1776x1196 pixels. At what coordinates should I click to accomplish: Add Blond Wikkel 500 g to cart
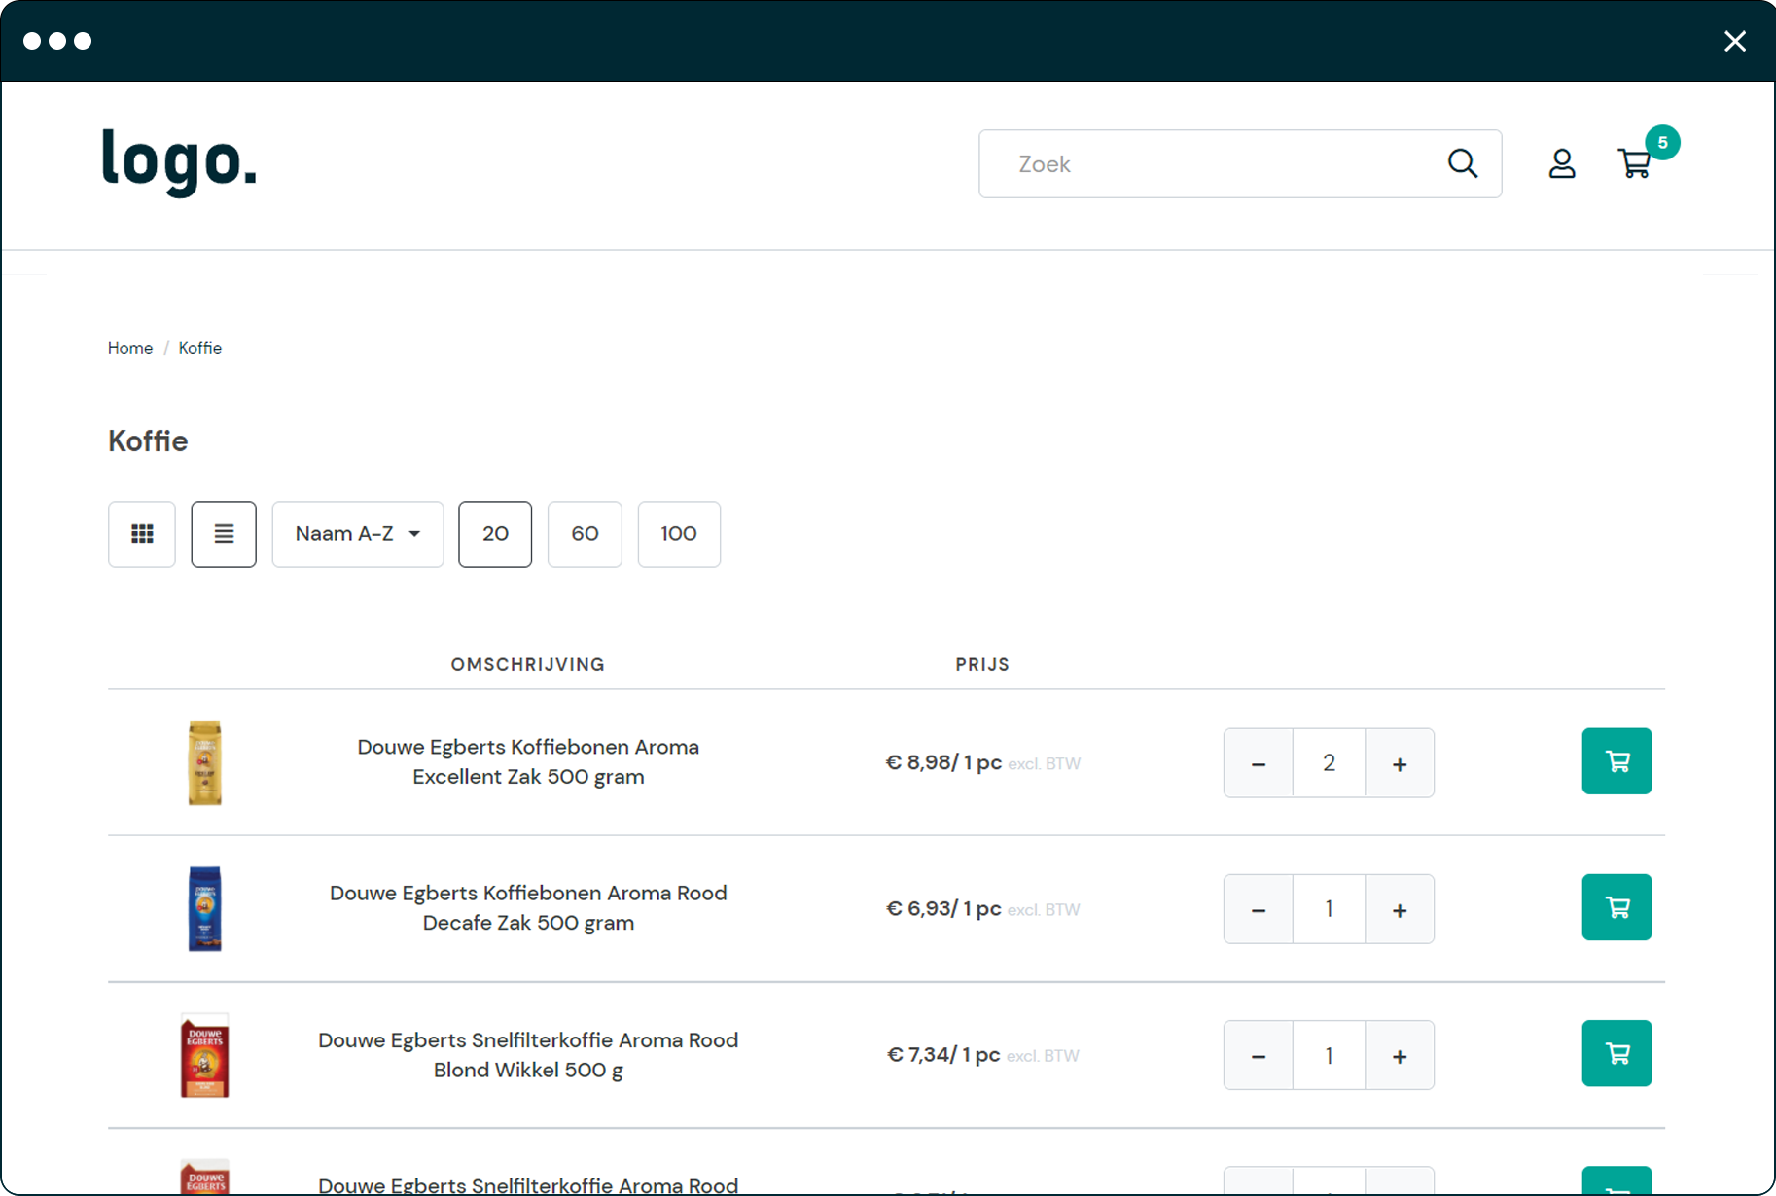(1617, 1053)
